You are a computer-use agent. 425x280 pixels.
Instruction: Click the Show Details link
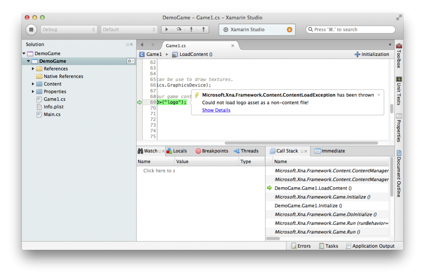coord(216,110)
